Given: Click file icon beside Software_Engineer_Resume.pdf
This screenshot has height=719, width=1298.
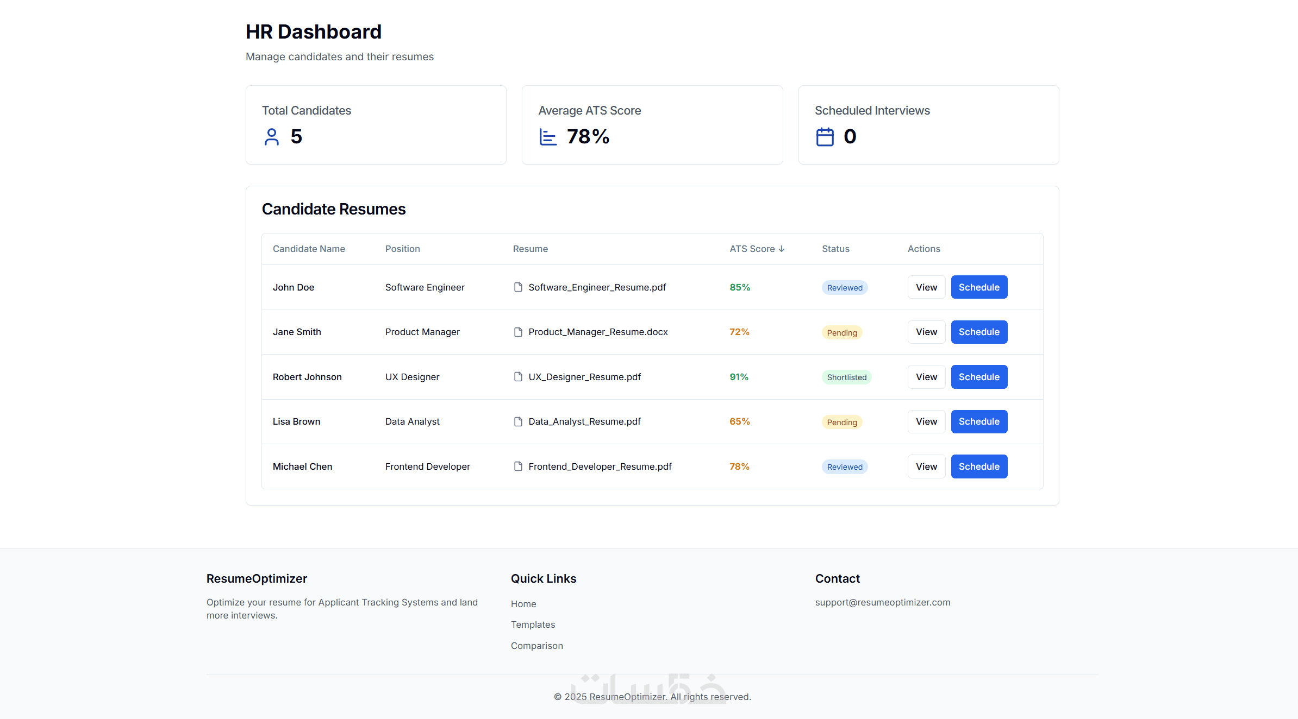Looking at the screenshot, I should pos(518,287).
